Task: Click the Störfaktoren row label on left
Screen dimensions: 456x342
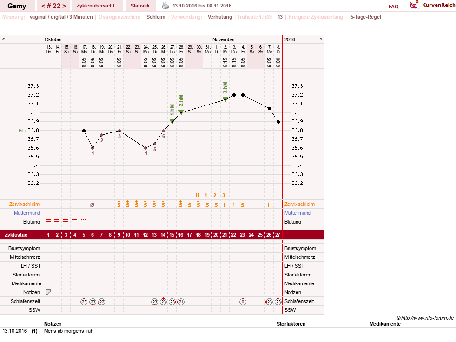Action: pos(26,275)
